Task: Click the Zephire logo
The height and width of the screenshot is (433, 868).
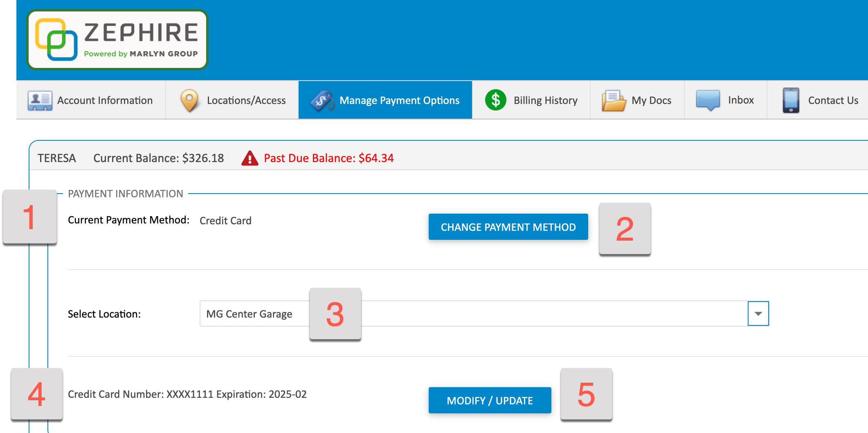Action: [117, 39]
